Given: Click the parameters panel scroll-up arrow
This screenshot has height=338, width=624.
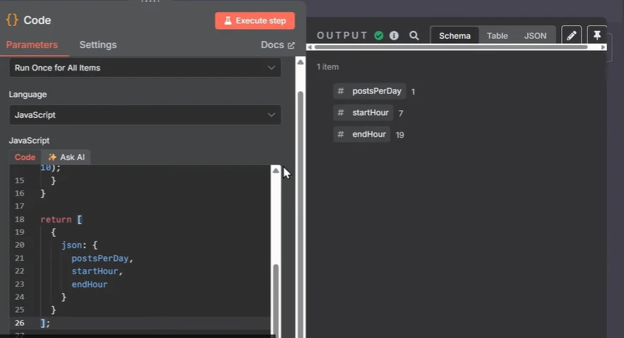Looking at the screenshot, I should point(300,62).
